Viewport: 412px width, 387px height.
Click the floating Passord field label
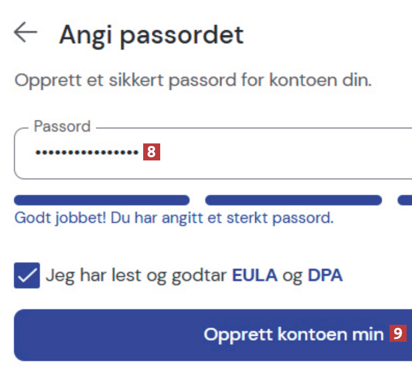point(62,127)
